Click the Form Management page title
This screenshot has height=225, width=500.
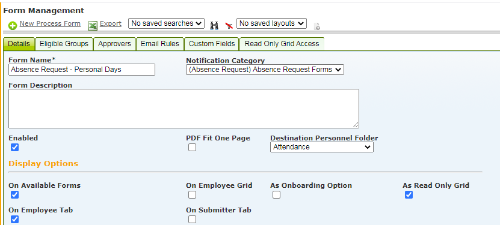44,10
